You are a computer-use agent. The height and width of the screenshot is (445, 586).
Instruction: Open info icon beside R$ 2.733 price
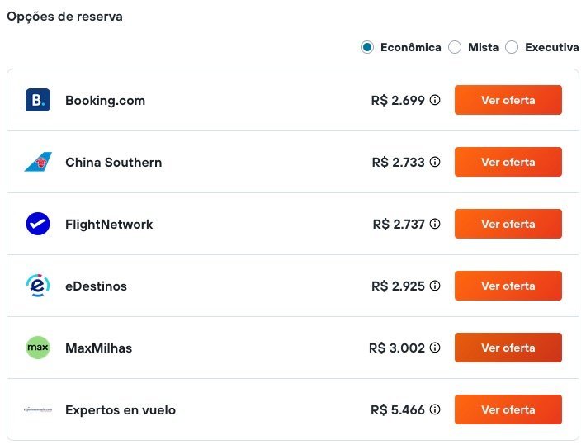point(435,162)
